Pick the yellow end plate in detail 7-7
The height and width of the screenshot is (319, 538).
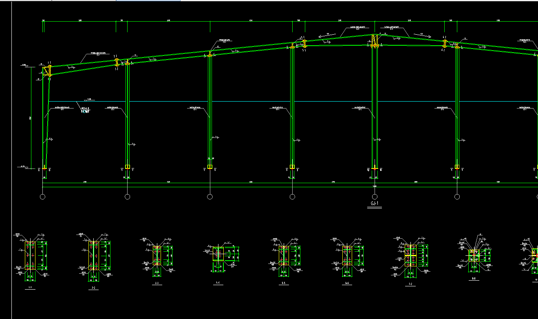[410, 256]
